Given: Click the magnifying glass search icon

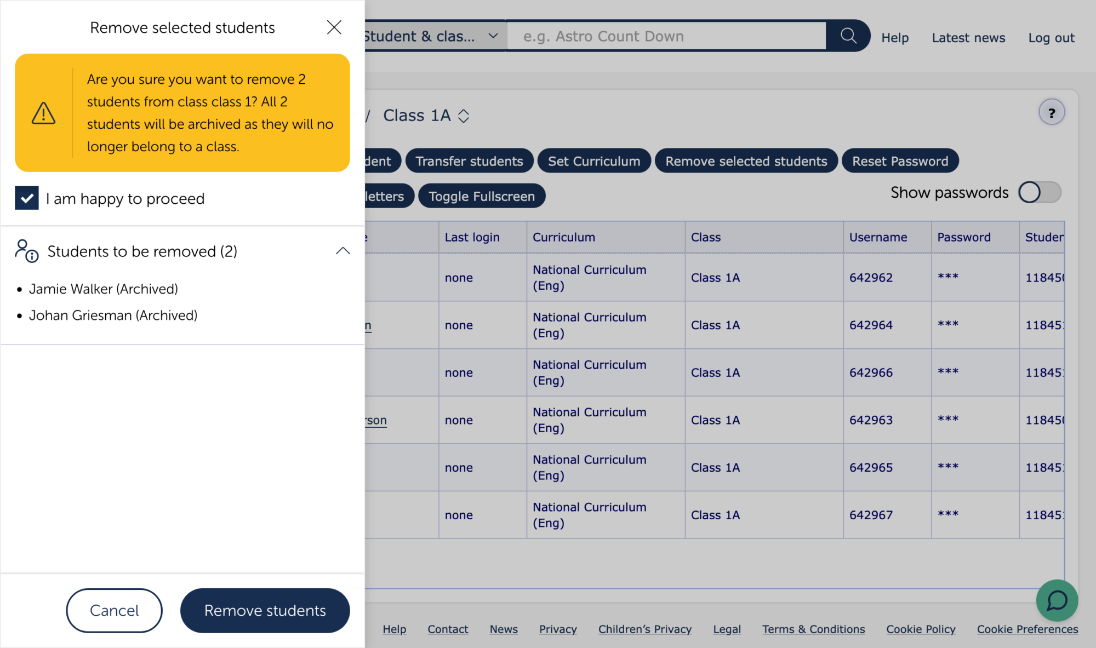Looking at the screenshot, I should pos(848,36).
